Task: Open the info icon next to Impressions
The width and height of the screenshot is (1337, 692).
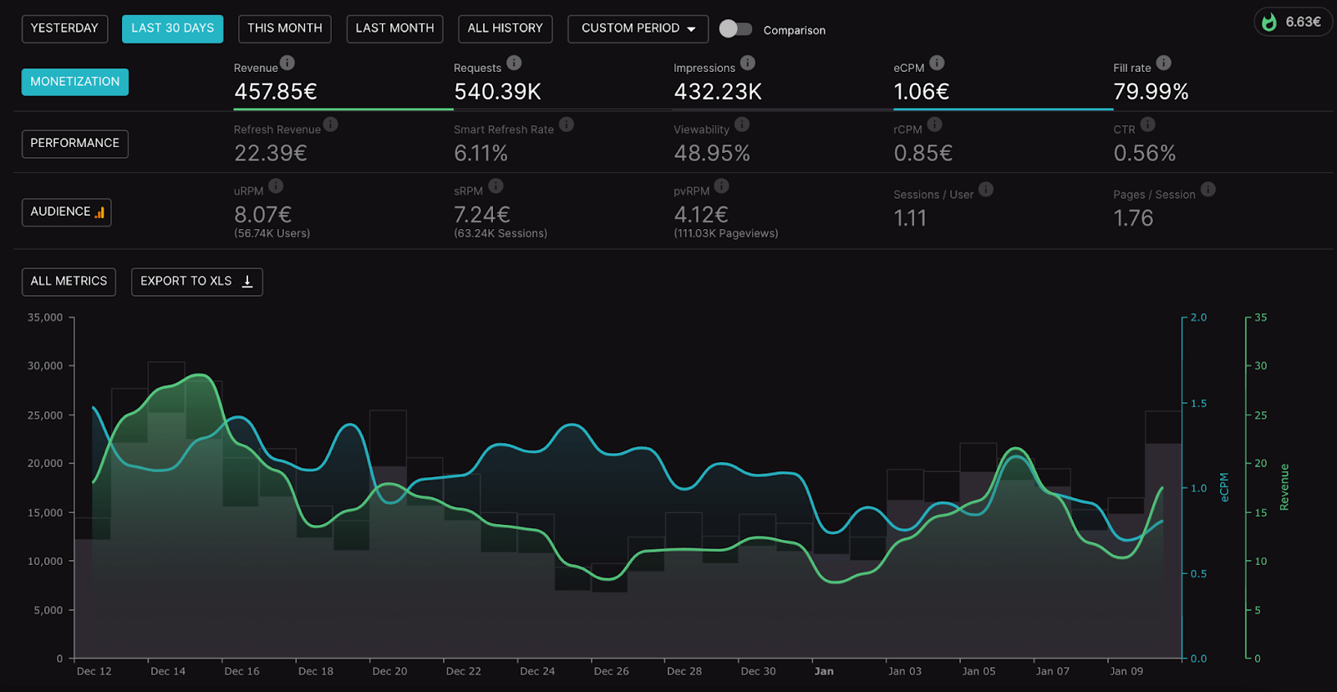Action: click(x=748, y=63)
